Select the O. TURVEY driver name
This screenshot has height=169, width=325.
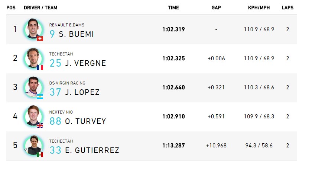[85, 121]
